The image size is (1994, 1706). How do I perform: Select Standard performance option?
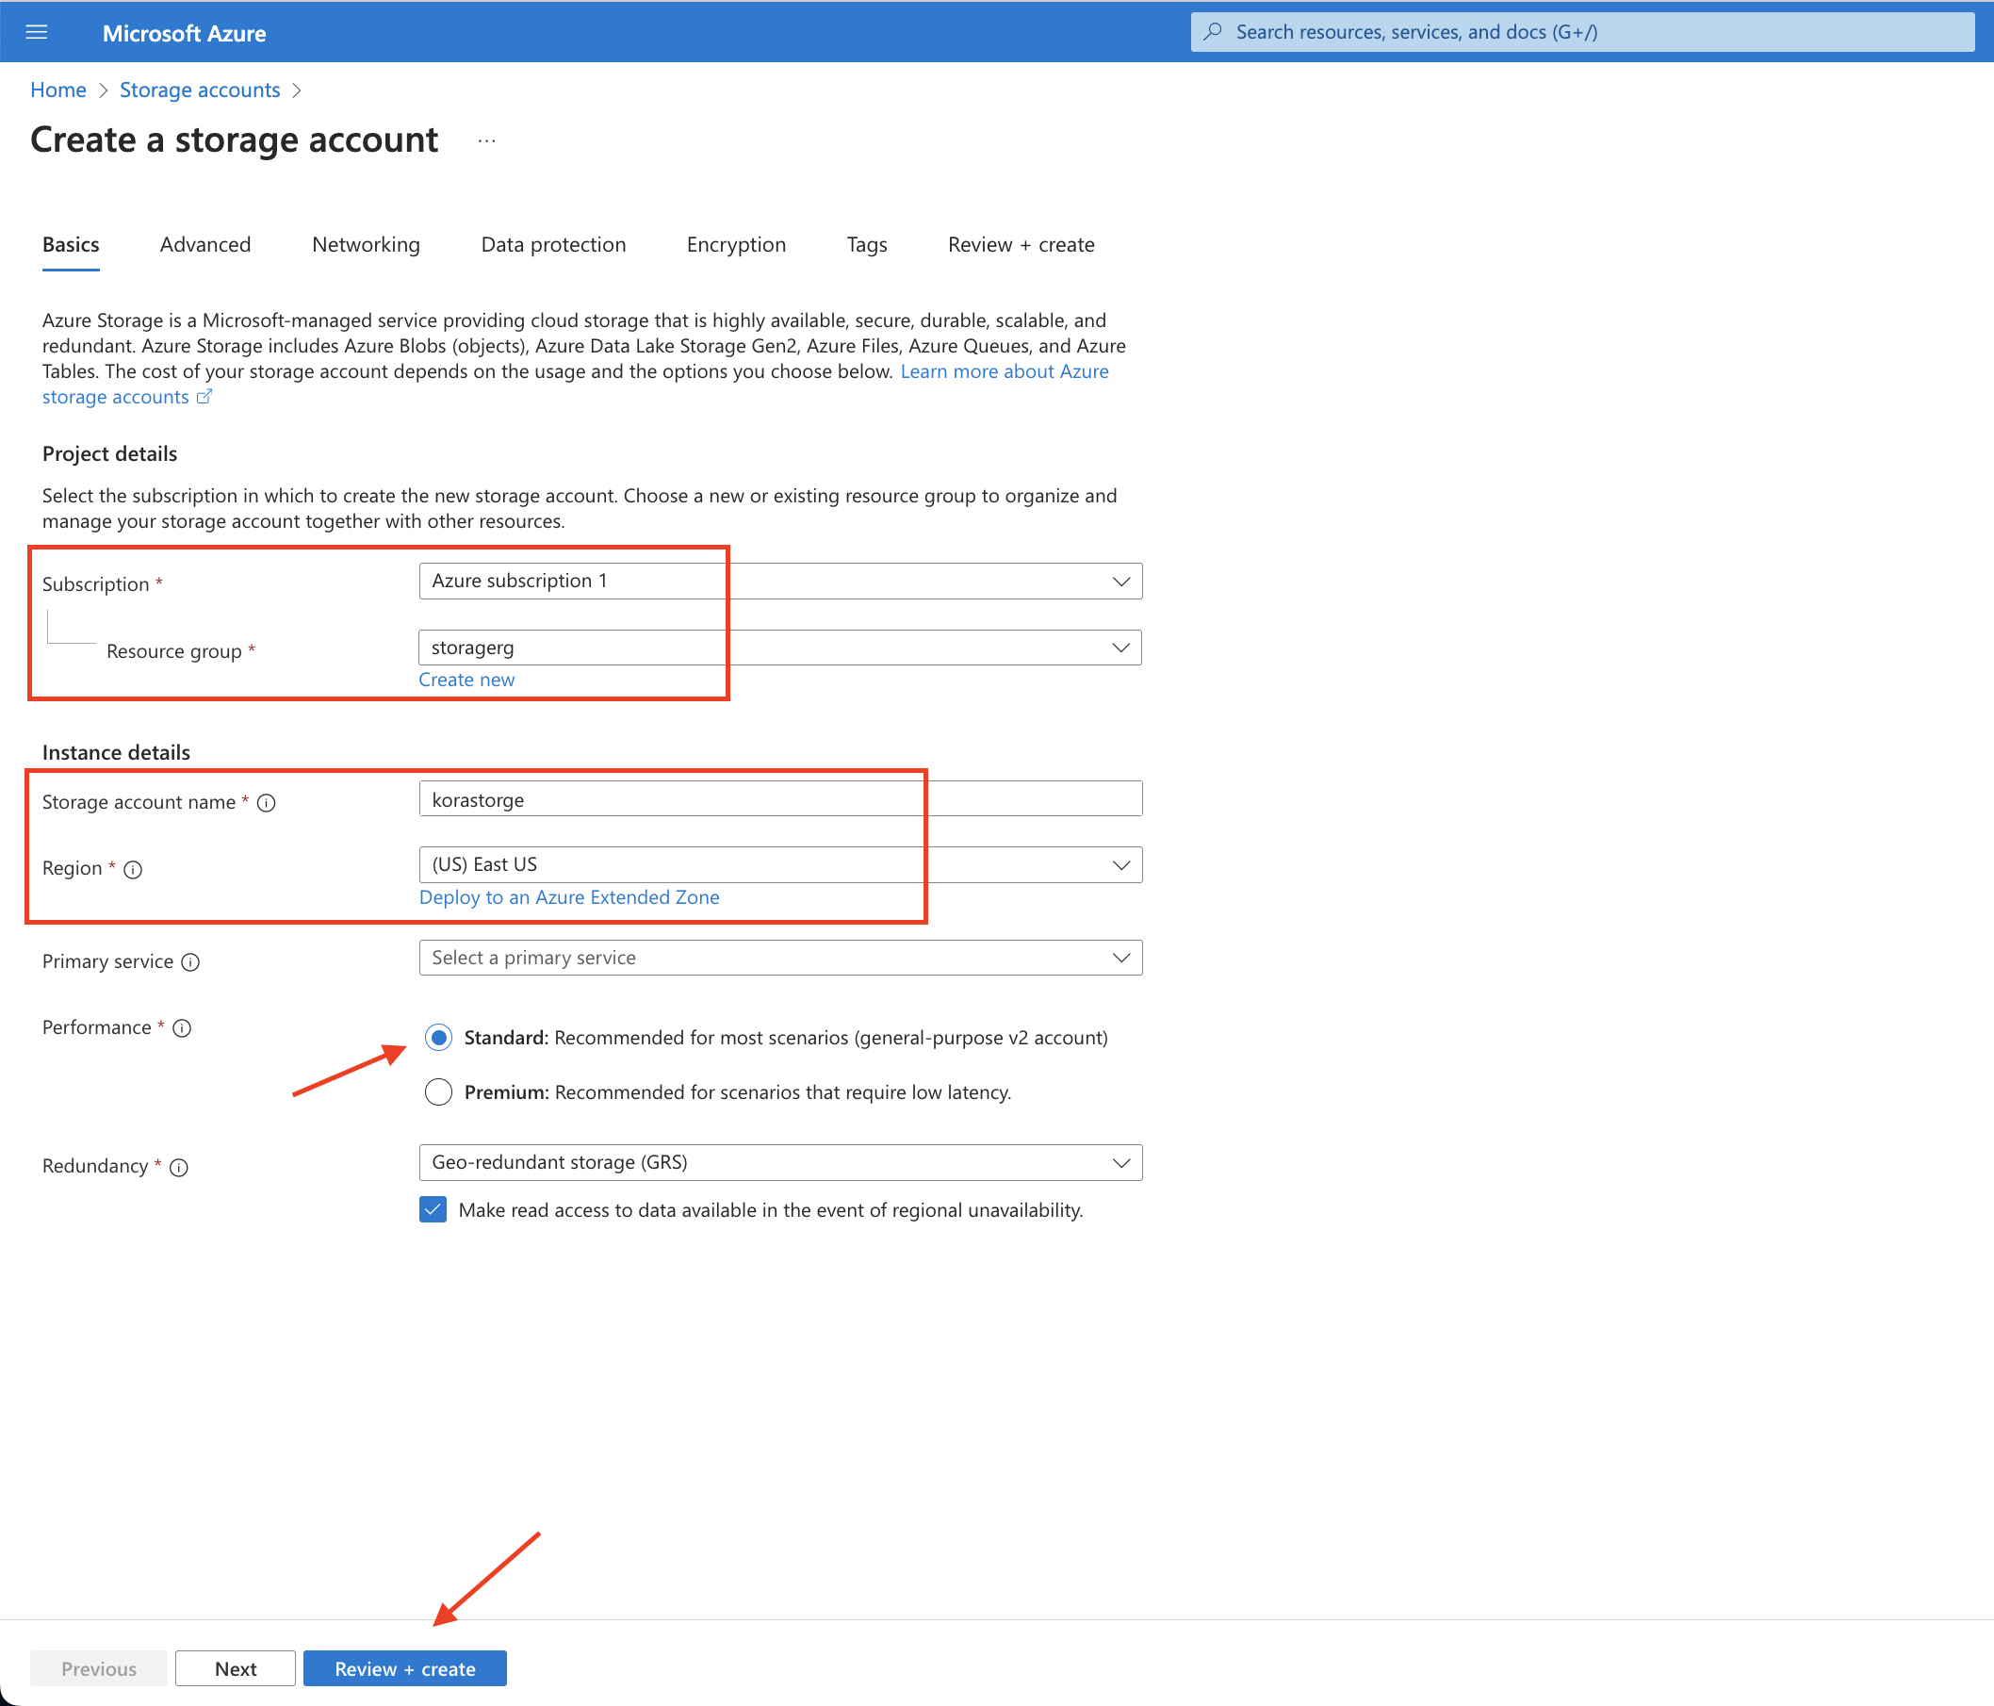pos(439,1038)
